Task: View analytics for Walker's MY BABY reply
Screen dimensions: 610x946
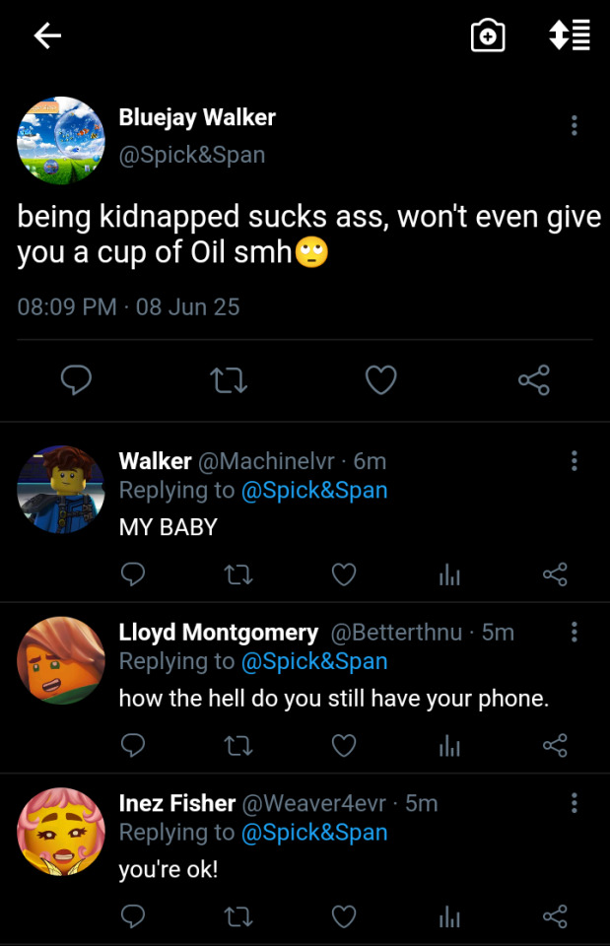Action: click(449, 574)
